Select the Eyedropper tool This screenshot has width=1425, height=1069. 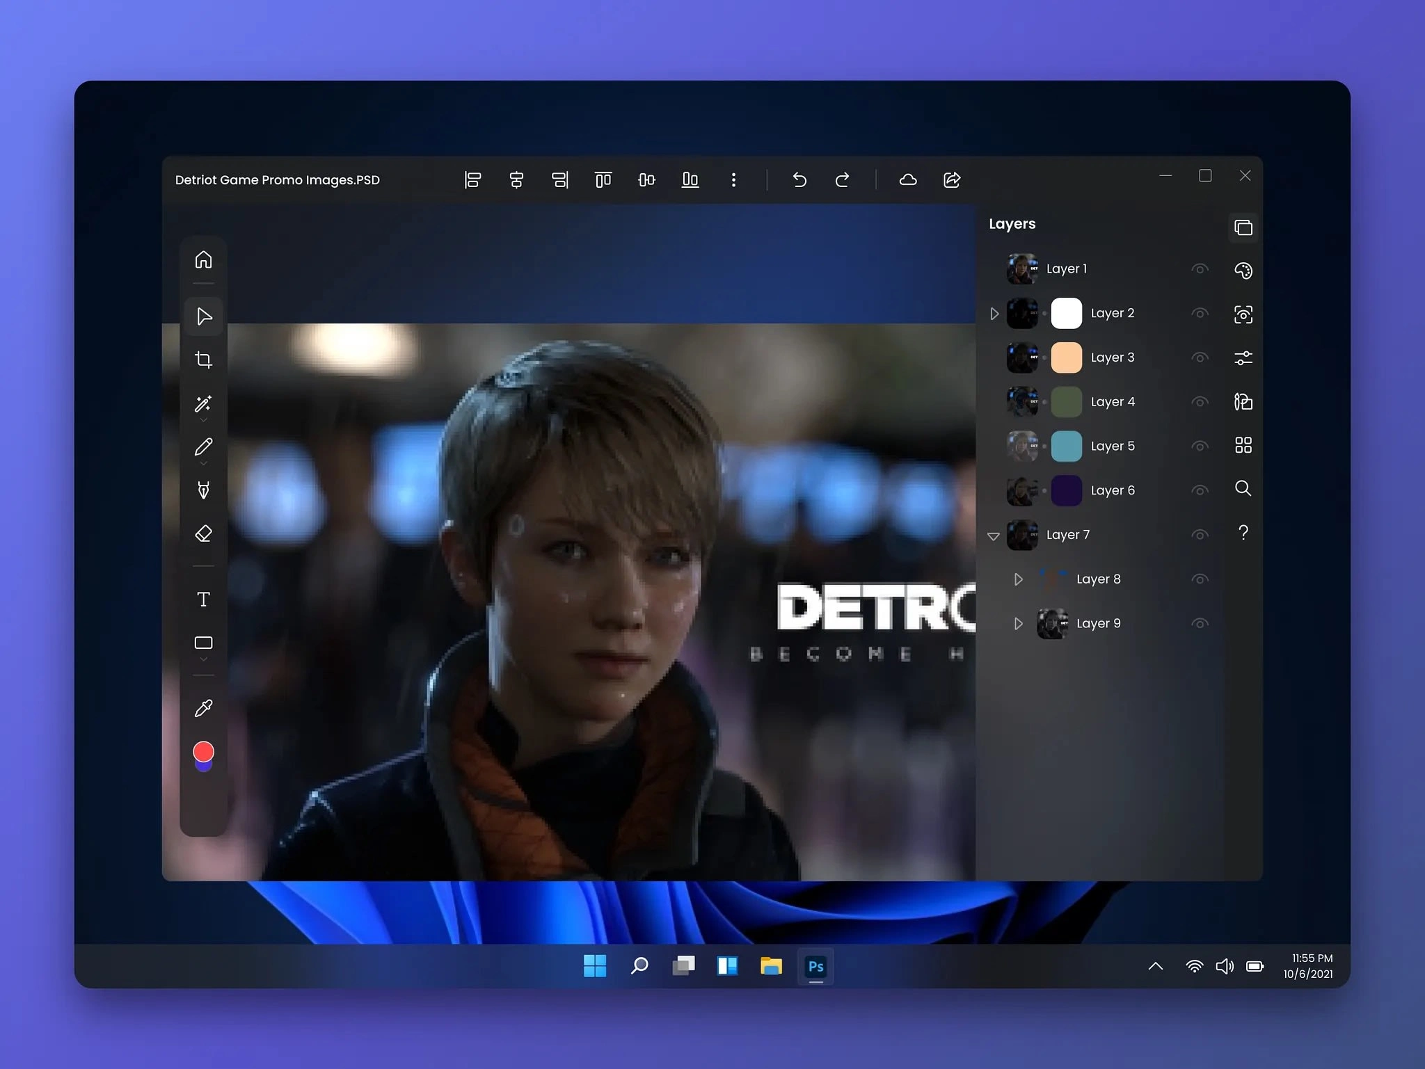(x=203, y=708)
